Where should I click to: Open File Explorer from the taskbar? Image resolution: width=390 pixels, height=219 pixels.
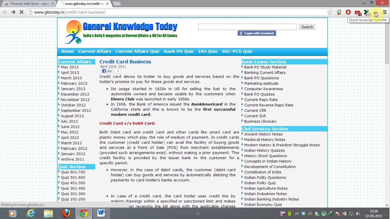click(48, 214)
